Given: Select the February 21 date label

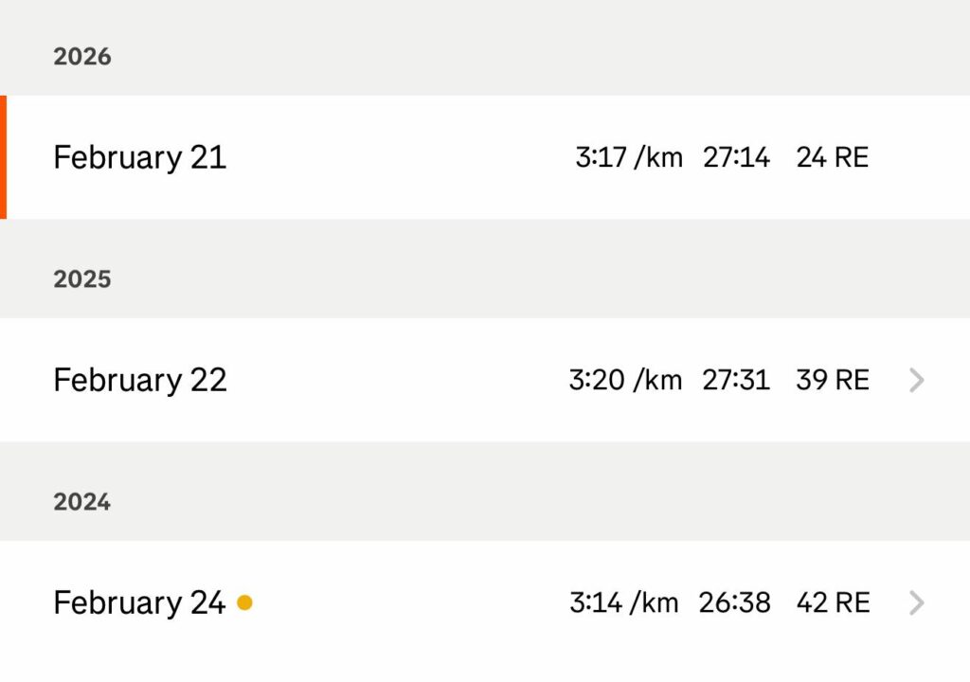Looking at the screenshot, I should (x=139, y=157).
